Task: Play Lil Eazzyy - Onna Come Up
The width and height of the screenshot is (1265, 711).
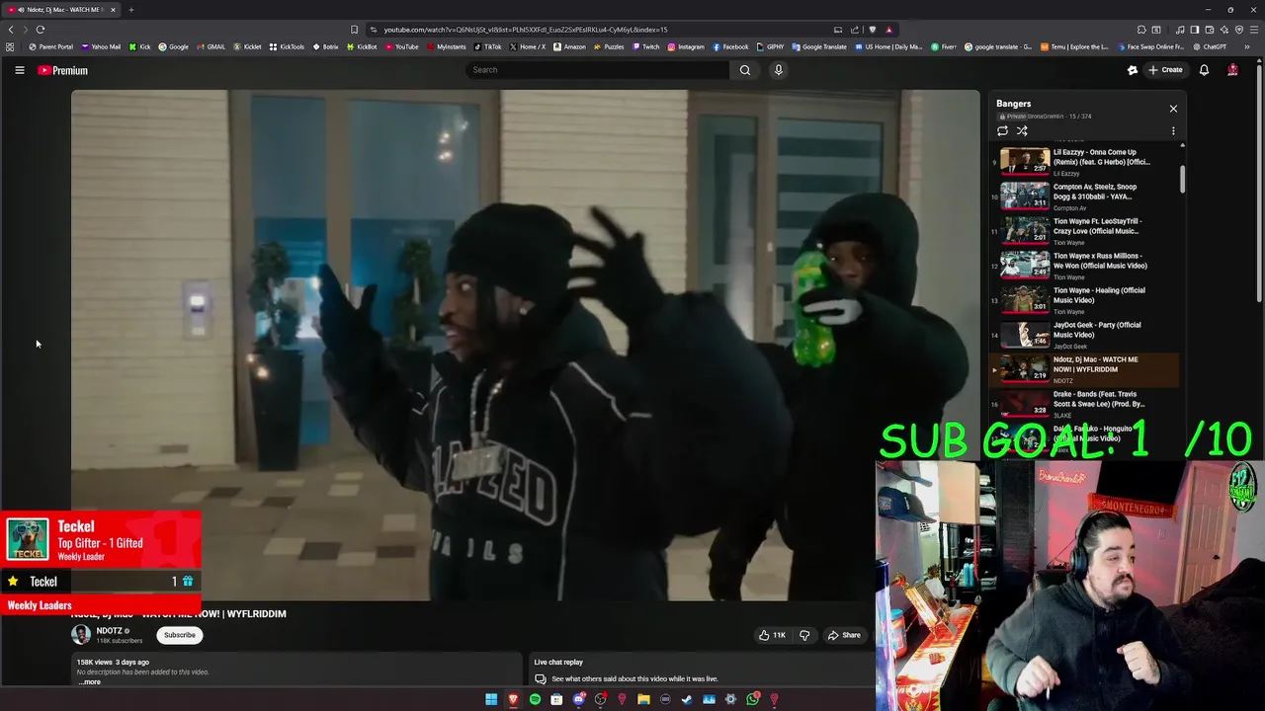Action: 1084,162
